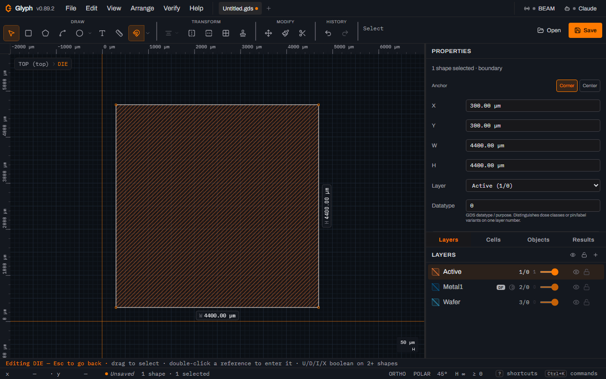606x379 pixels.
Task: Choose the Text tool
Action: (x=102, y=33)
